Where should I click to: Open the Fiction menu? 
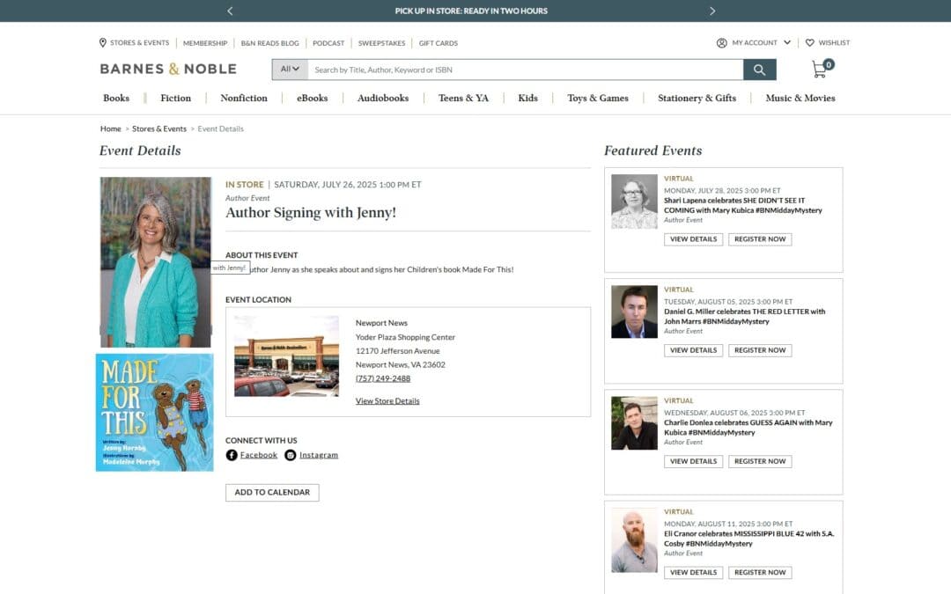coord(175,99)
